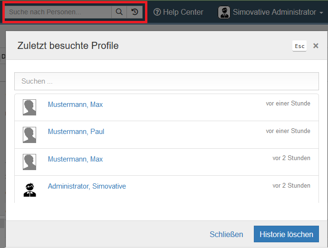
Task: Click the Help Center question mark icon
Action: pyautogui.click(x=157, y=12)
